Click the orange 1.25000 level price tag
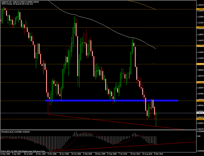 point(200,9)
